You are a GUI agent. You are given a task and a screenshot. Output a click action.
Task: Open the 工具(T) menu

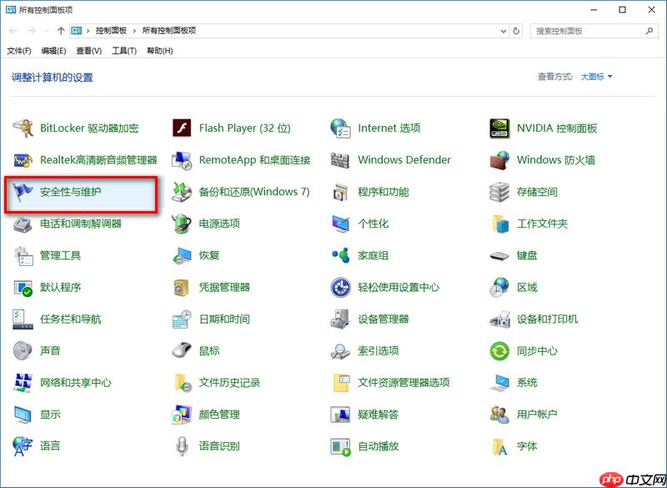pyautogui.click(x=124, y=51)
